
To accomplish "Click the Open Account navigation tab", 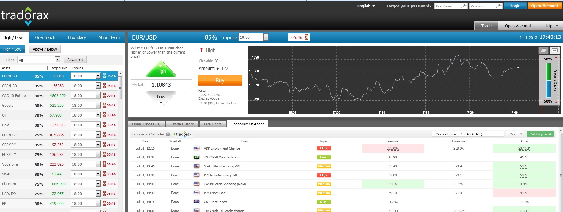I will [x=518, y=26].
